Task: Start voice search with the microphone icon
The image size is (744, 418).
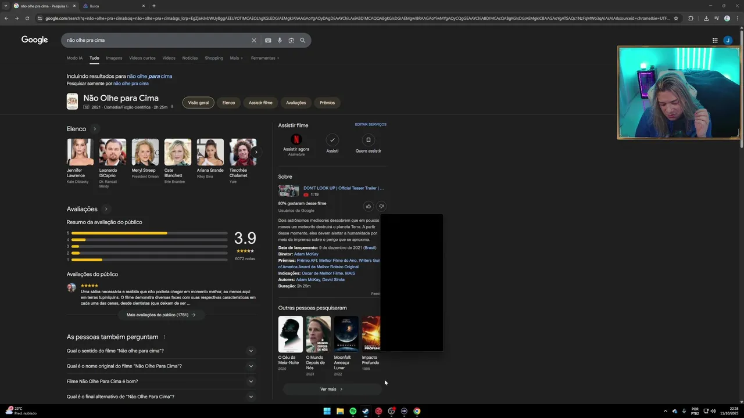Action: point(280,40)
